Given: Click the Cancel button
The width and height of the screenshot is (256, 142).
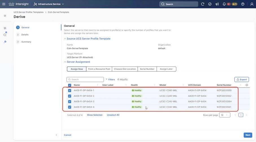Looking at the screenshot, I should pos(67,135).
